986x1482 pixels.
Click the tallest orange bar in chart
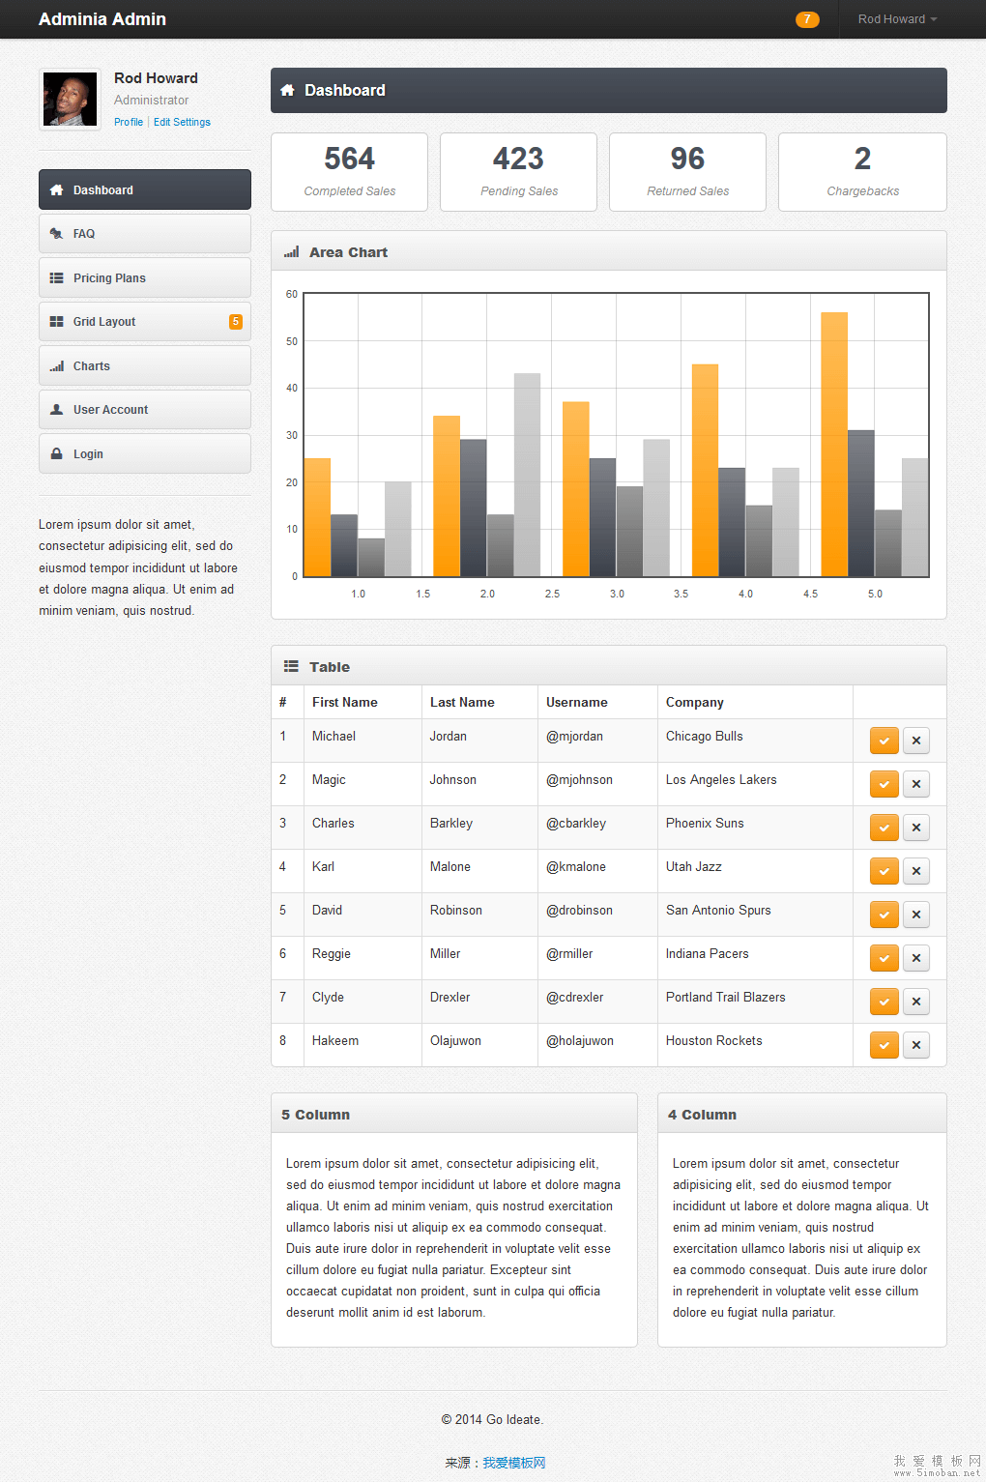(x=834, y=445)
